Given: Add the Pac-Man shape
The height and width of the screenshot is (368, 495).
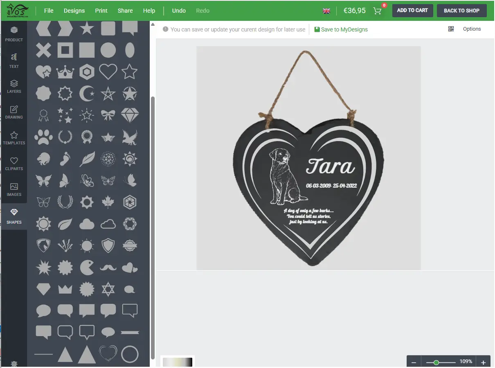Looking at the screenshot, I should click(87, 267).
